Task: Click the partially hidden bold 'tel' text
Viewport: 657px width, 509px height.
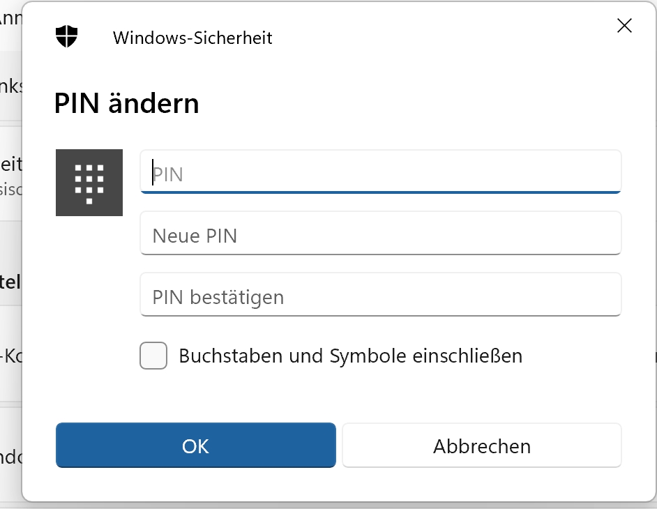Action: click(11, 282)
